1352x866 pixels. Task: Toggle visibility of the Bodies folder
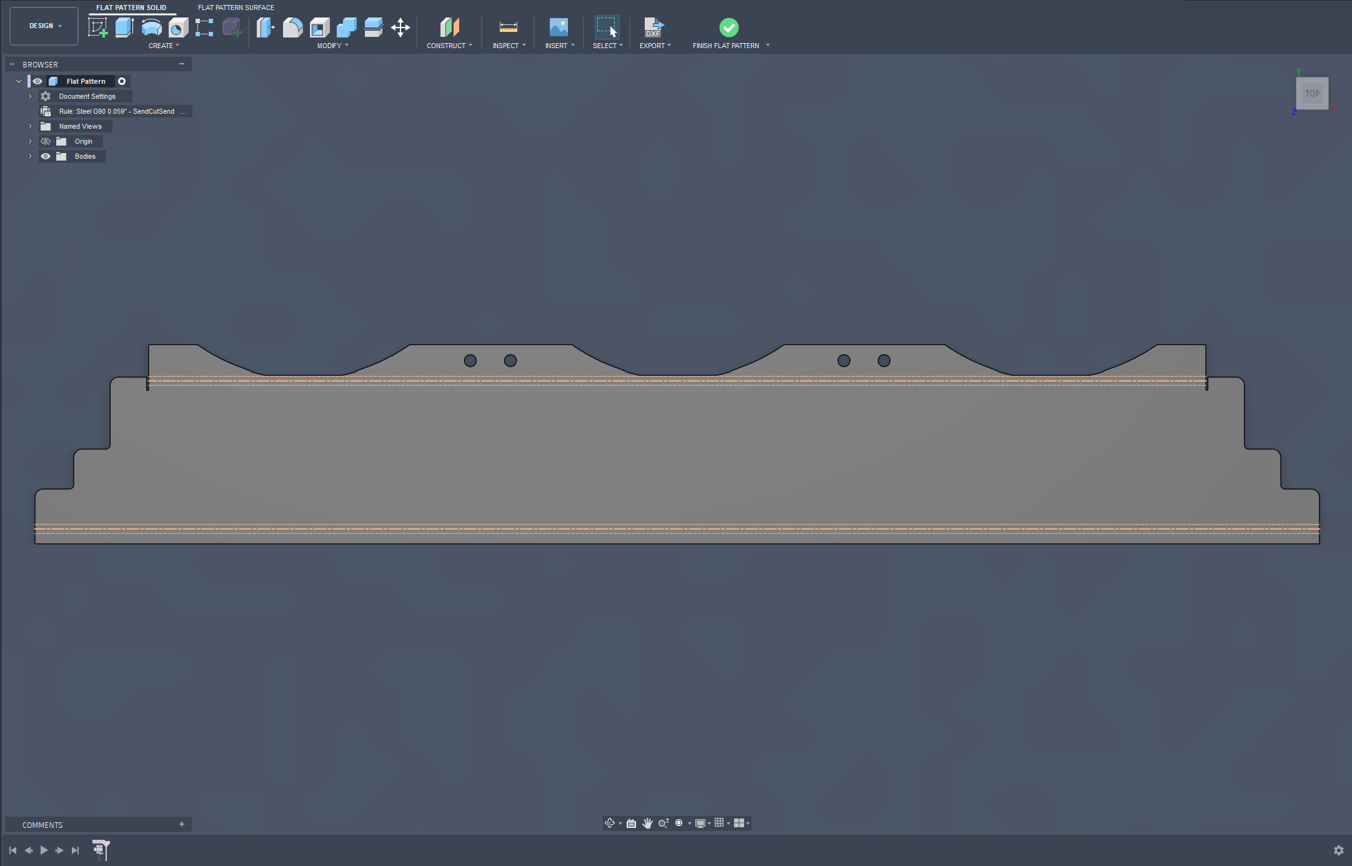coord(46,156)
